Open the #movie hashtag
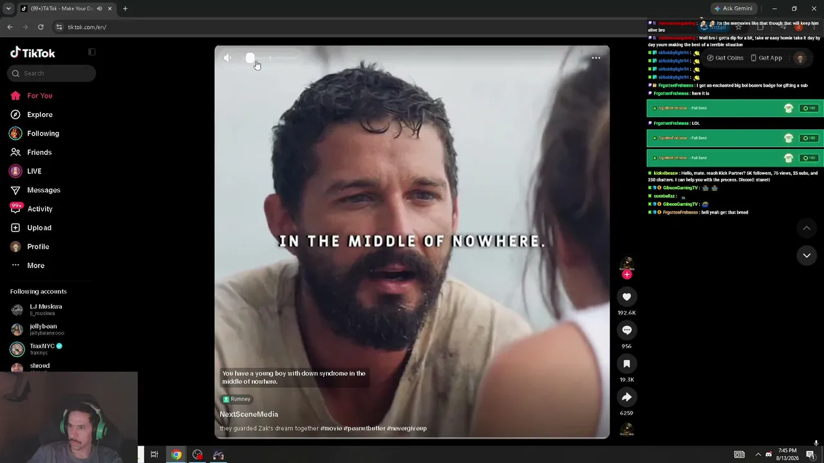The image size is (824, 463). 331,428
